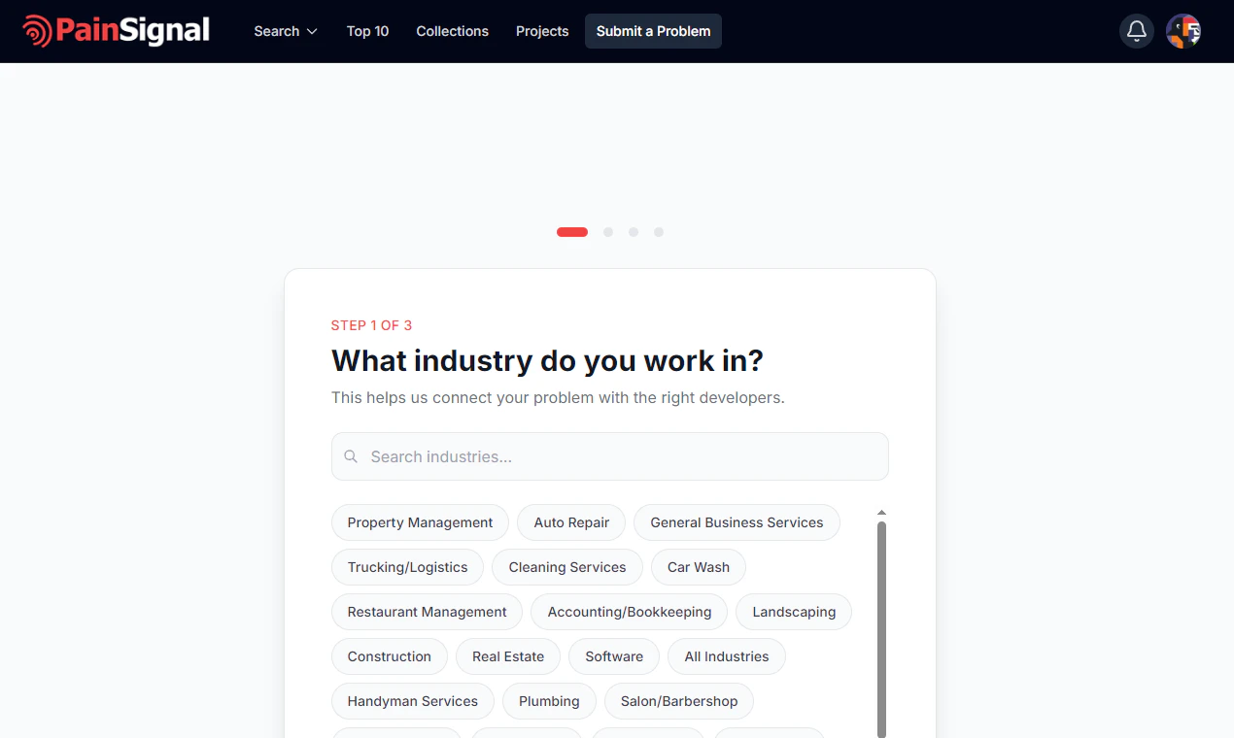The width and height of the screenshot is (1234, 738).
Task: Select Cleaning Services chip
Action: [567, 567]
